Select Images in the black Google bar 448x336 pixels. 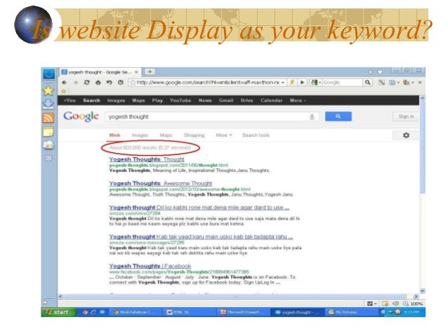[116, 100]
